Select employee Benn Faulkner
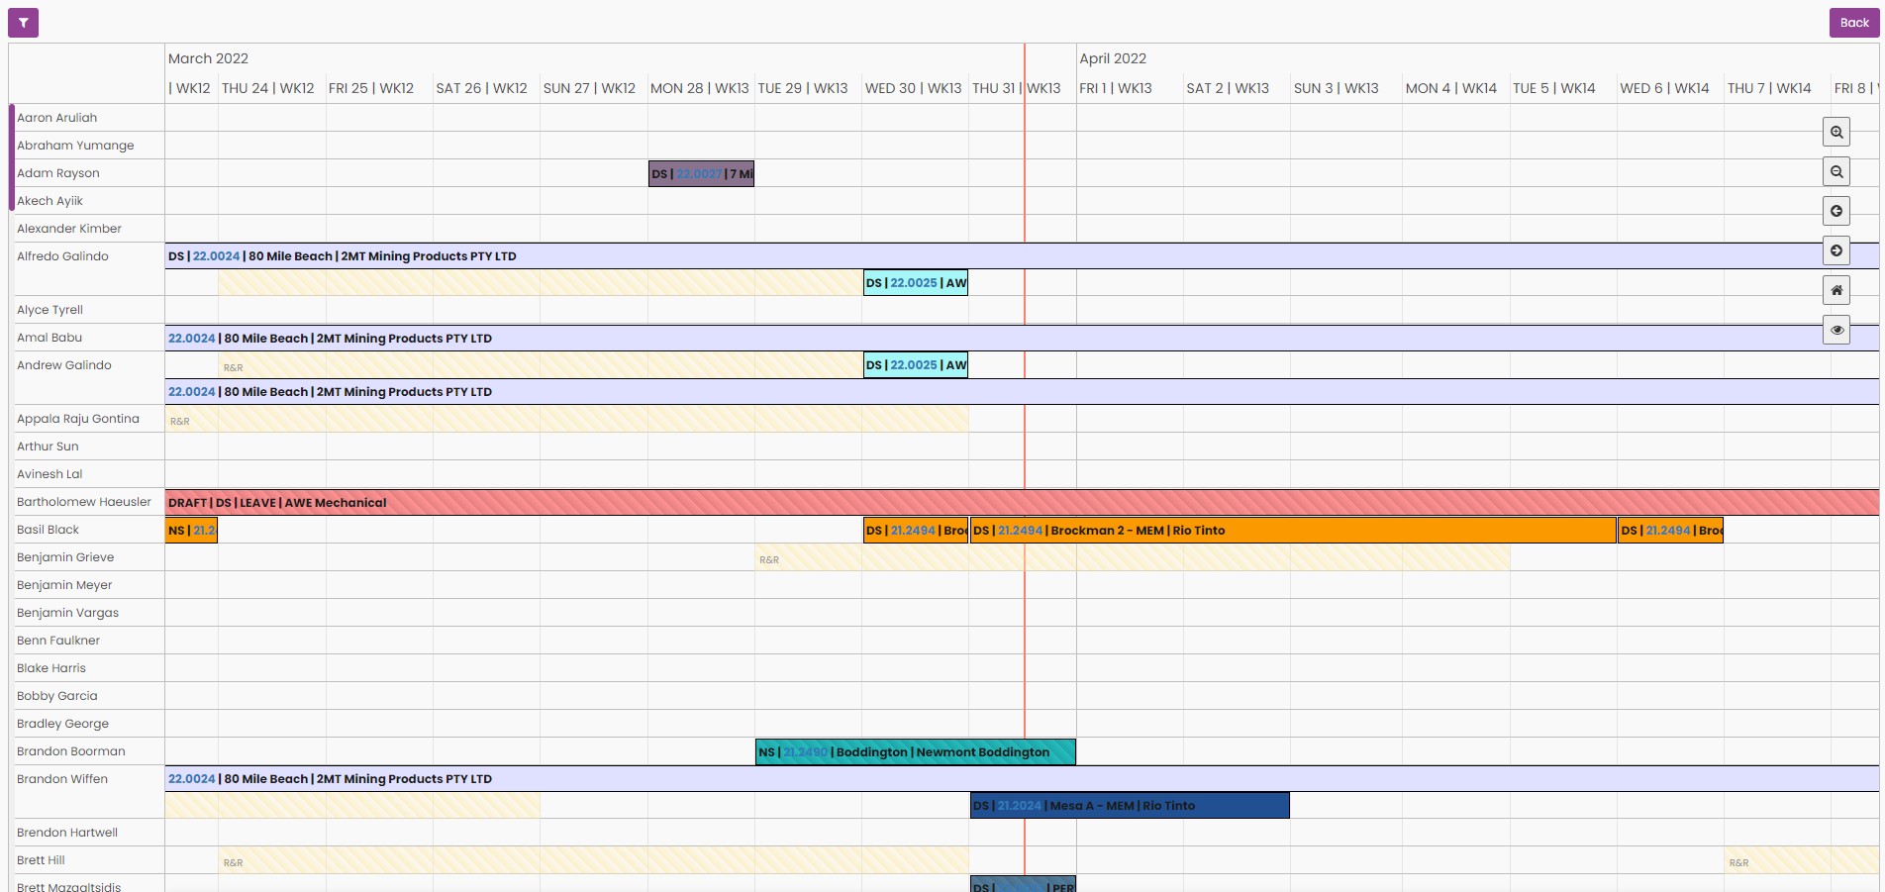This screenshot has height=892, width=1885. click(58, 641)
